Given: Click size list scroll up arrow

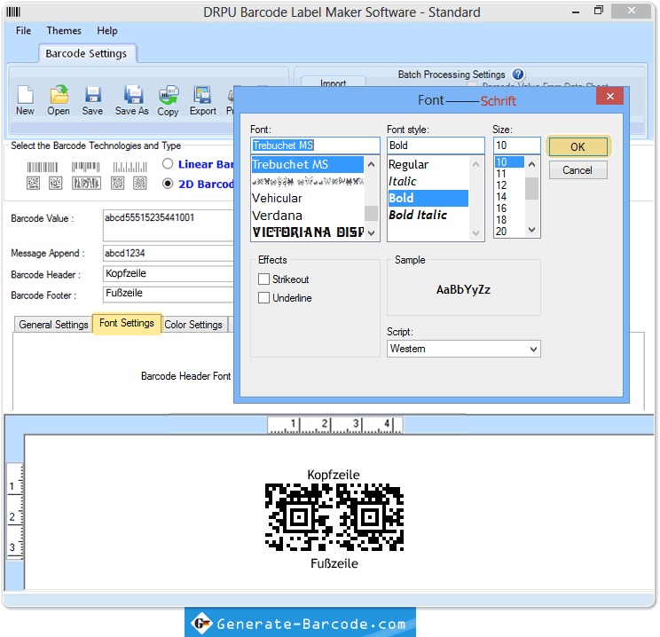Looking at the screenshot, I should (532, 164).
